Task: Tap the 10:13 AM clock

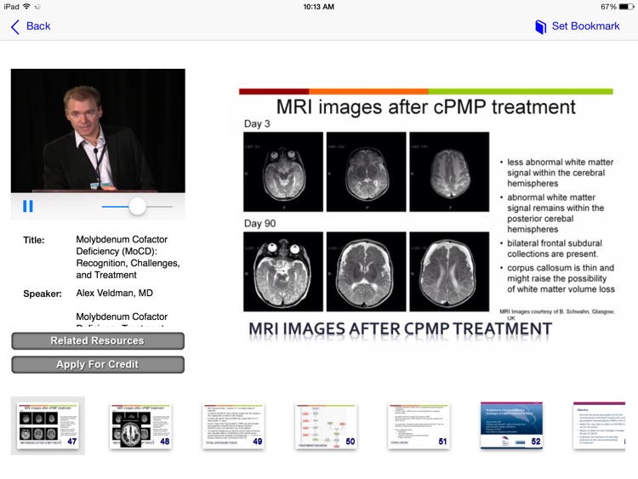Action: pyautogui.click(x=319, y=7)
